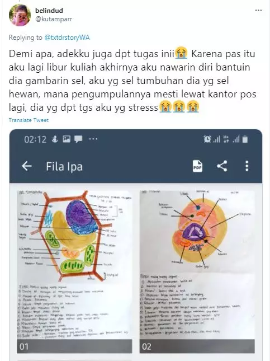Click belindud's profile avatar

(20, 15)
